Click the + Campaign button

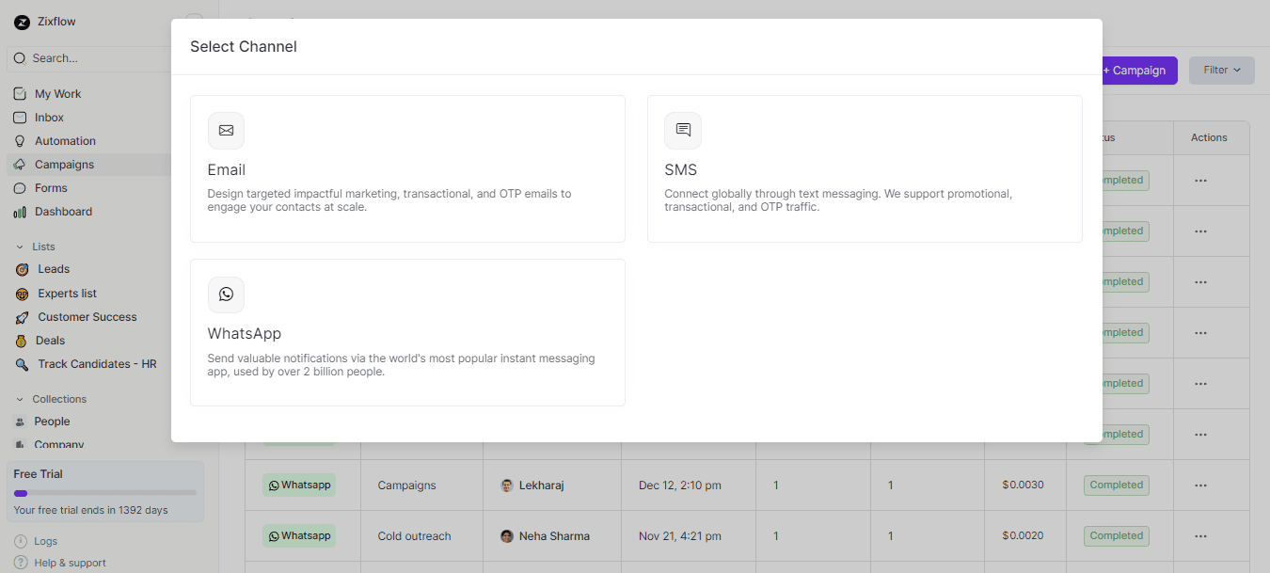pos(1135,70)
